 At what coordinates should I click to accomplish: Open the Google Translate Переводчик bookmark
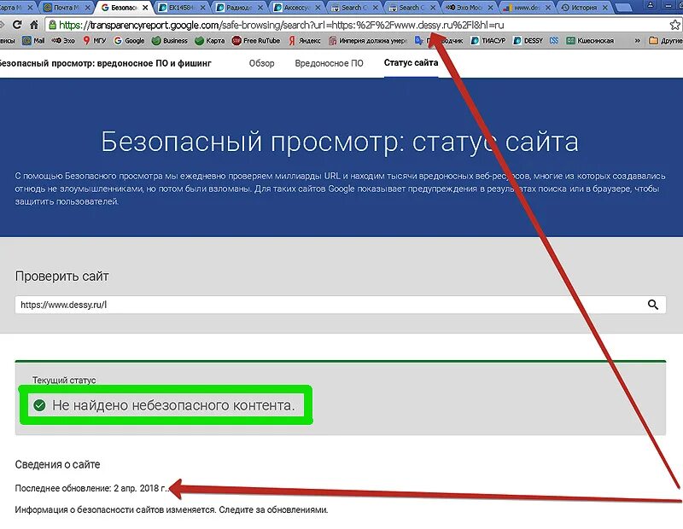439,40
